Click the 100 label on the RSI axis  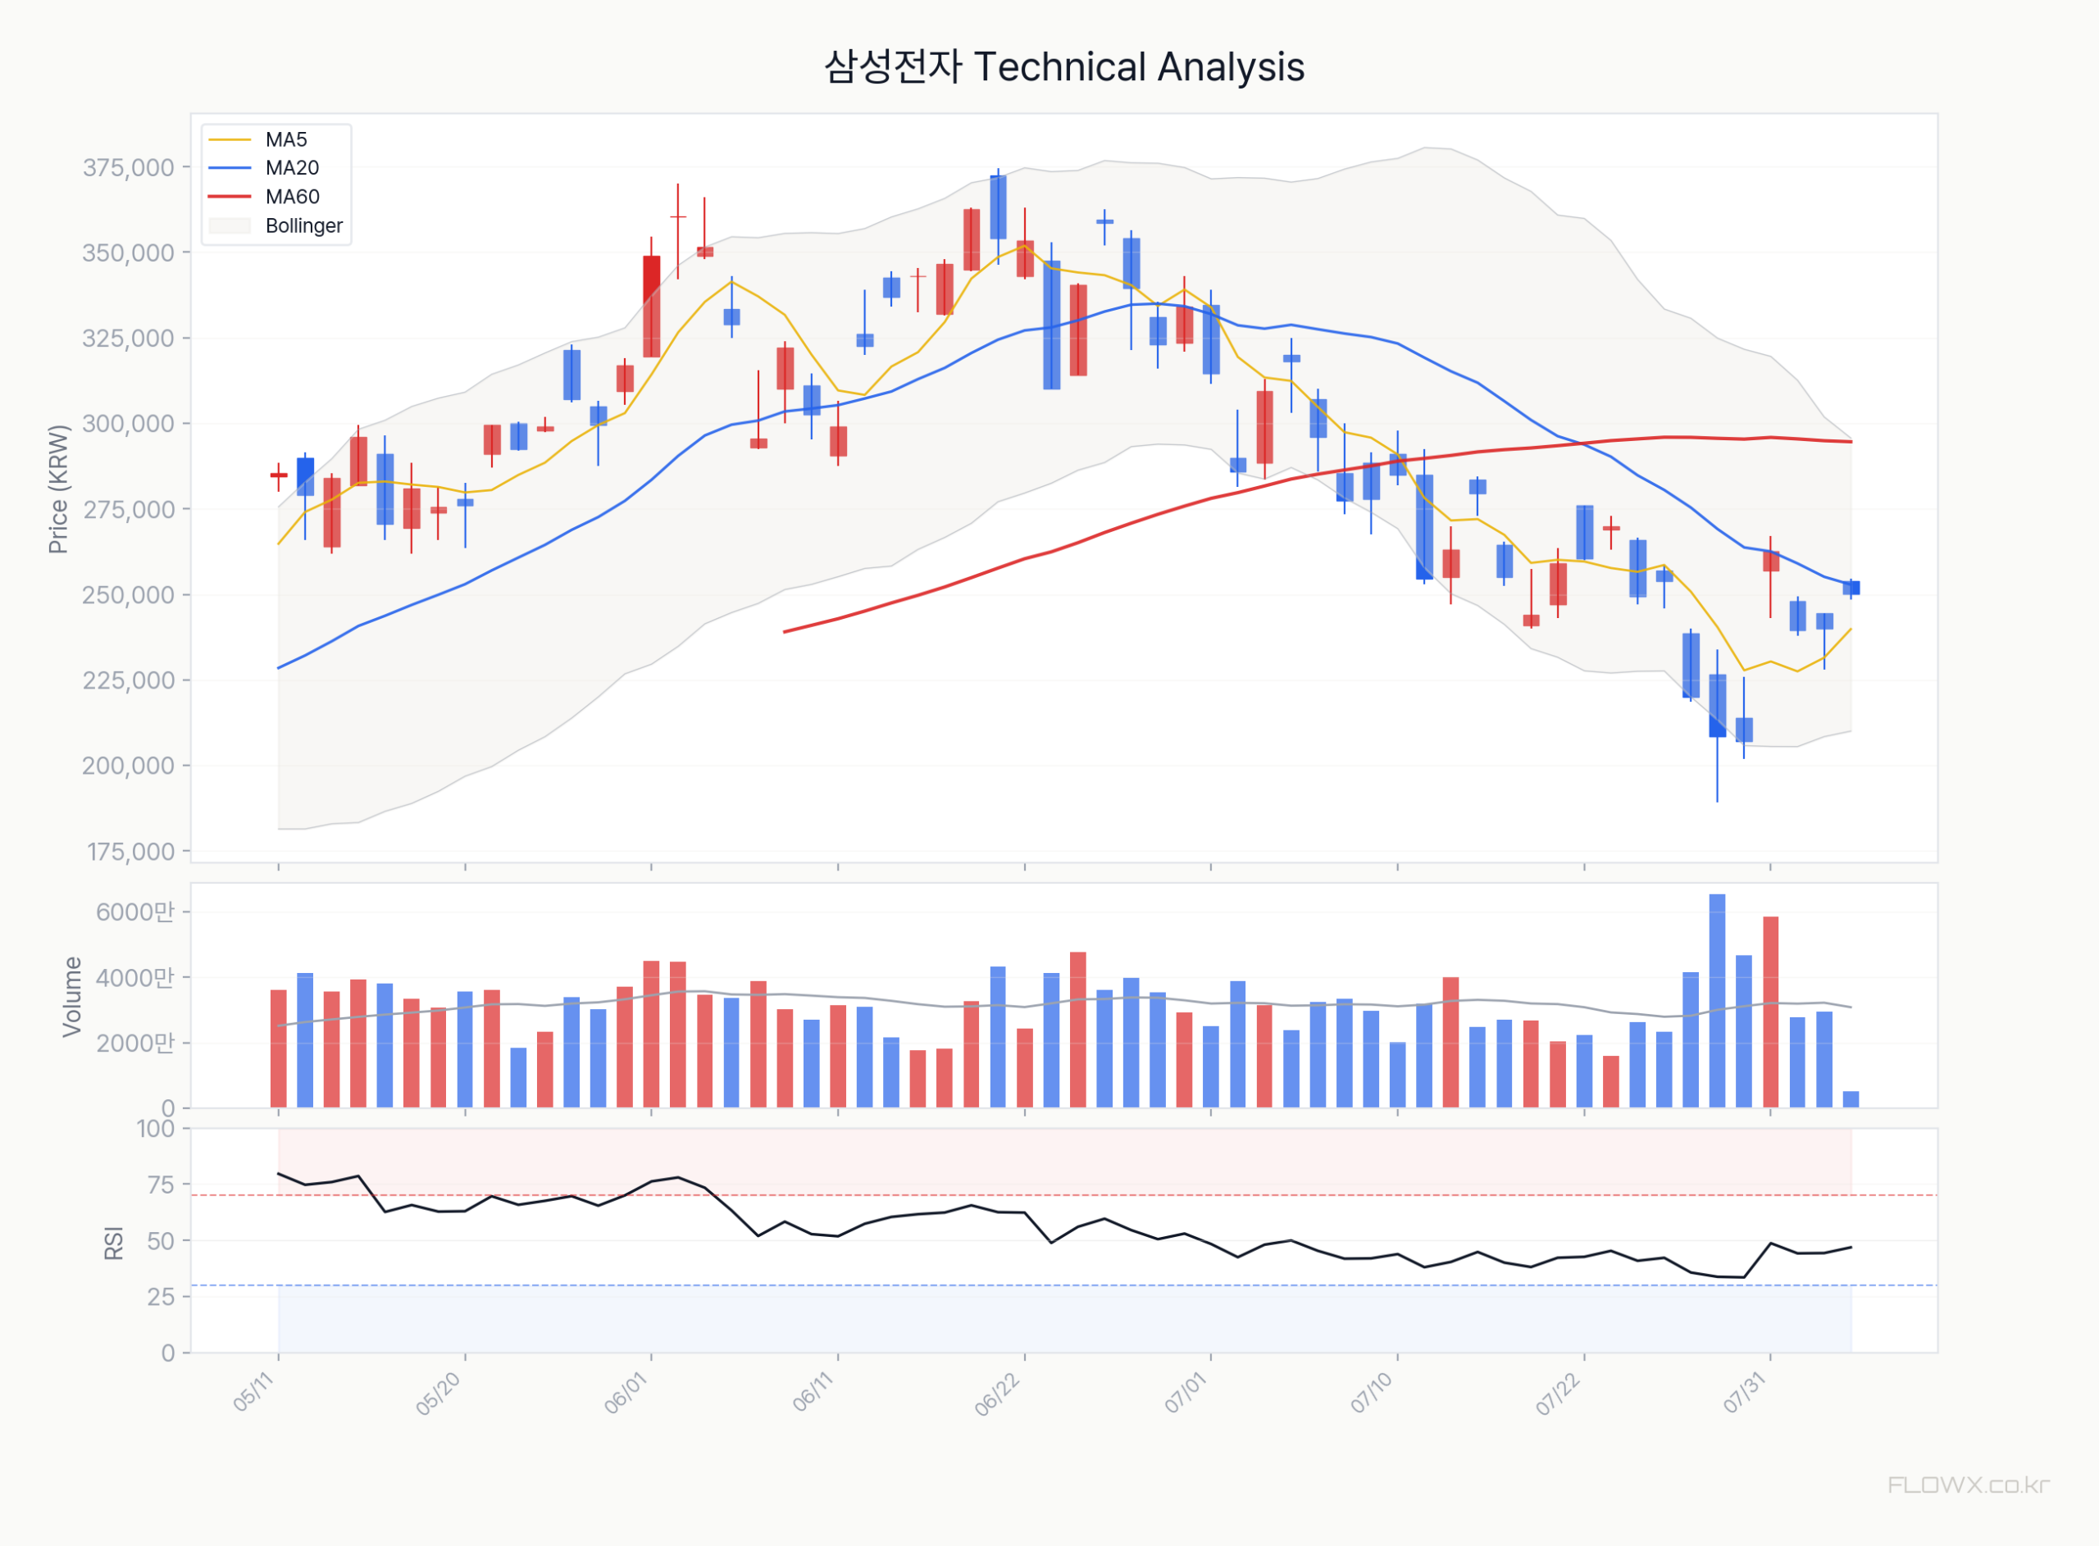coord(155,1129)
